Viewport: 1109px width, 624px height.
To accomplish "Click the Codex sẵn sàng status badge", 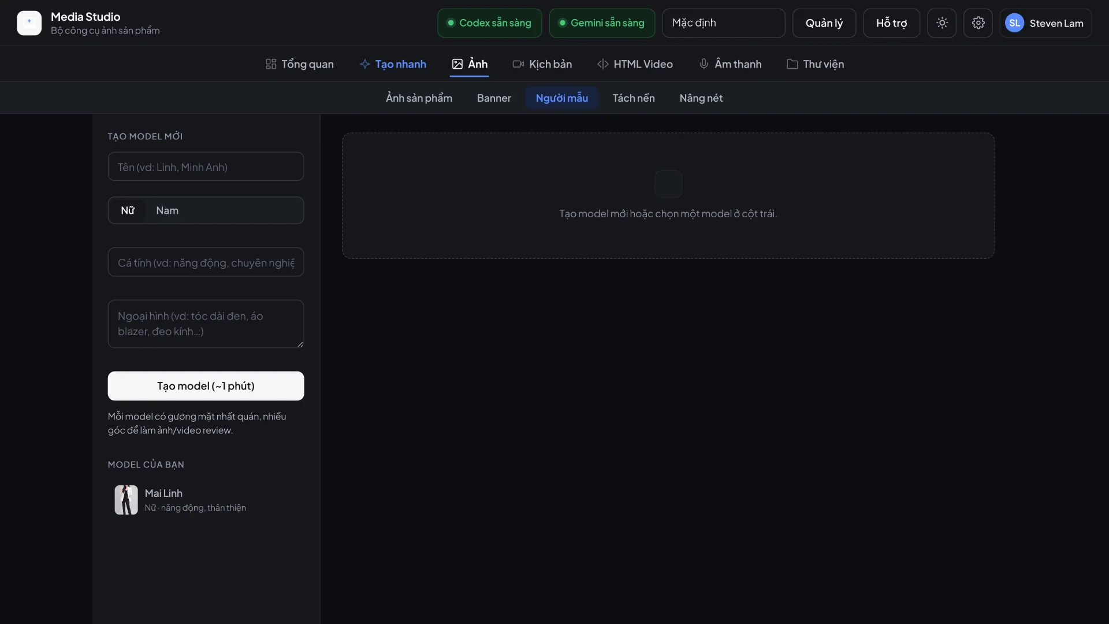I will [x=489, y=23].
